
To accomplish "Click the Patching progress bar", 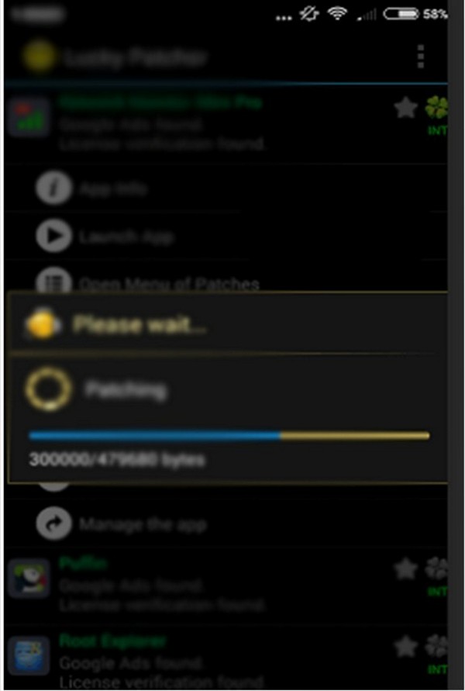I will point(229,436).
